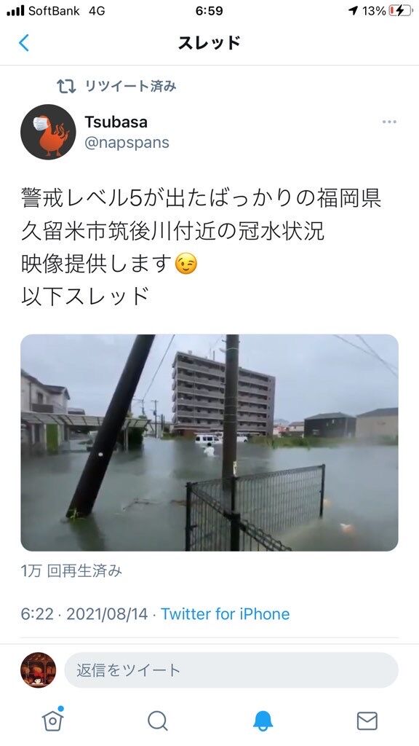Image resolution: width=419 pixels, height=746 pixels.
Task: Tap the スレッド header title
Action: (209, 43)
